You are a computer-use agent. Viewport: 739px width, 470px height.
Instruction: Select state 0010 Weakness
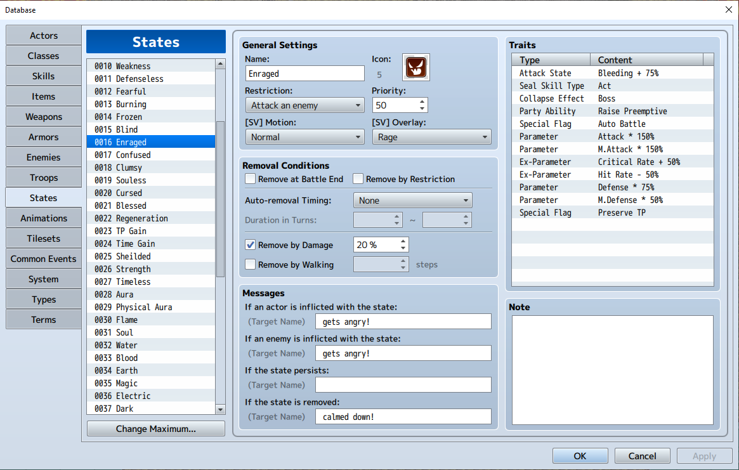pos(151,66)
